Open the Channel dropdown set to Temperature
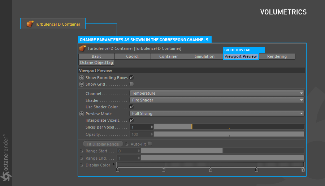This screenshot has height=186, width=325. (217, 93)
